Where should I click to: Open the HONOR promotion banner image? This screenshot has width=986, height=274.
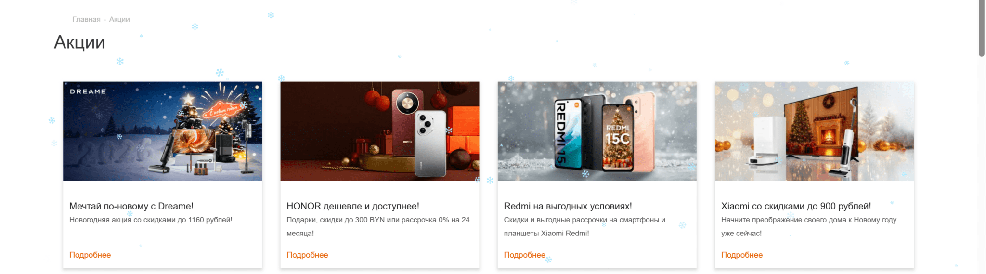380,131
